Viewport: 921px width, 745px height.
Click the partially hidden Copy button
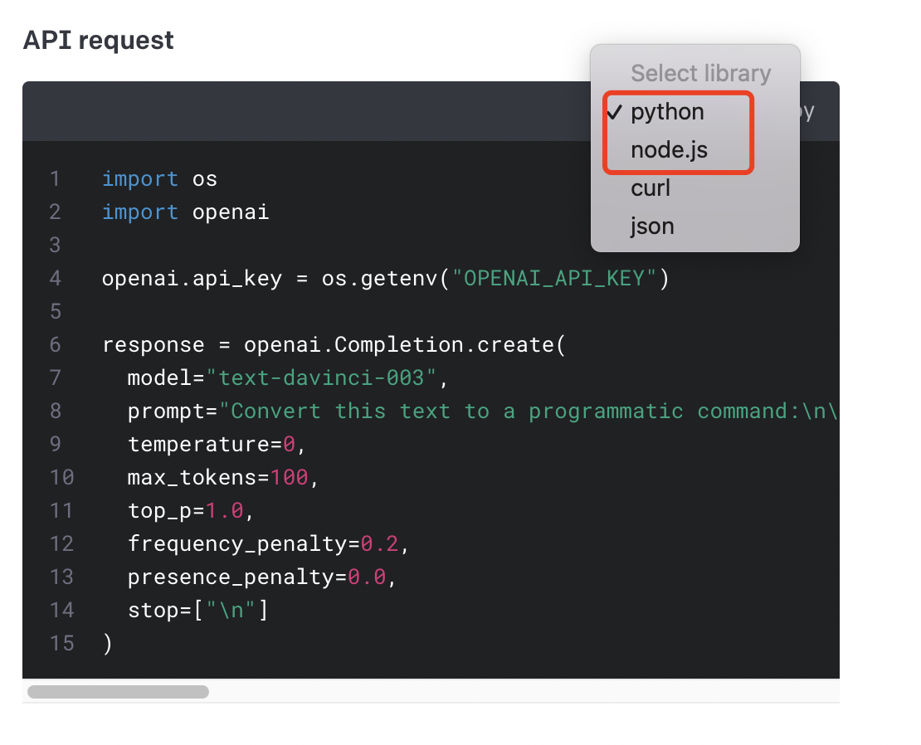(x=807, y=111)
